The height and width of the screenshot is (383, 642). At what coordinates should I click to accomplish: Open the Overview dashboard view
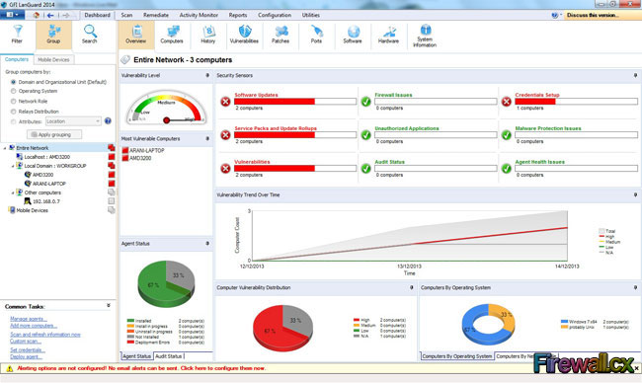136,35
